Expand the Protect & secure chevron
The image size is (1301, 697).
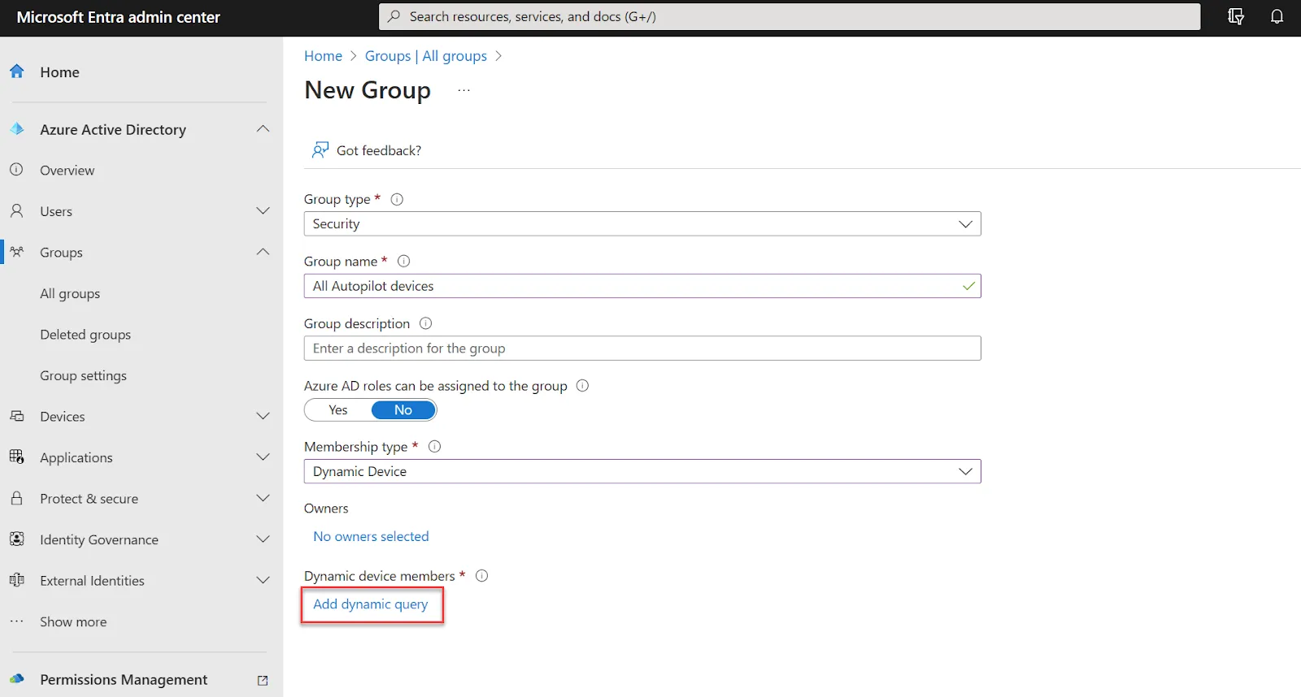tap(263, 498)
